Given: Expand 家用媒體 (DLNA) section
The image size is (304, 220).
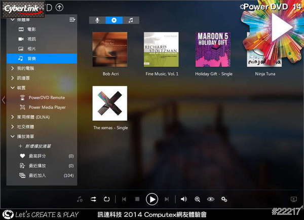Looking at the screenshot, I should point(13,117).
